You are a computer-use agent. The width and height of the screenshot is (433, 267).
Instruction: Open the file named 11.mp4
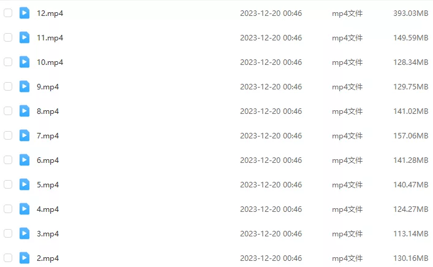pyautogui.click(x=50, y=38)
